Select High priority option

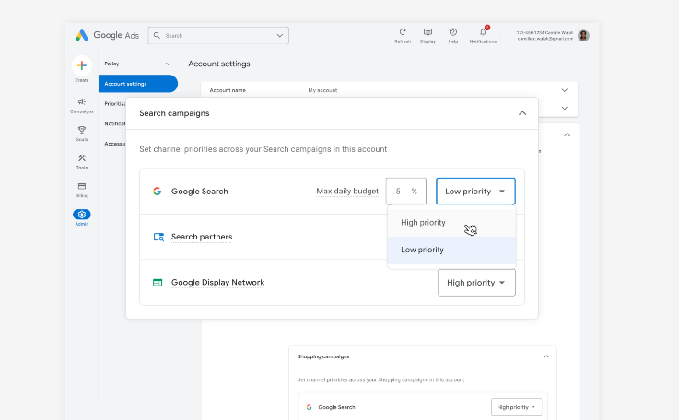451,223
